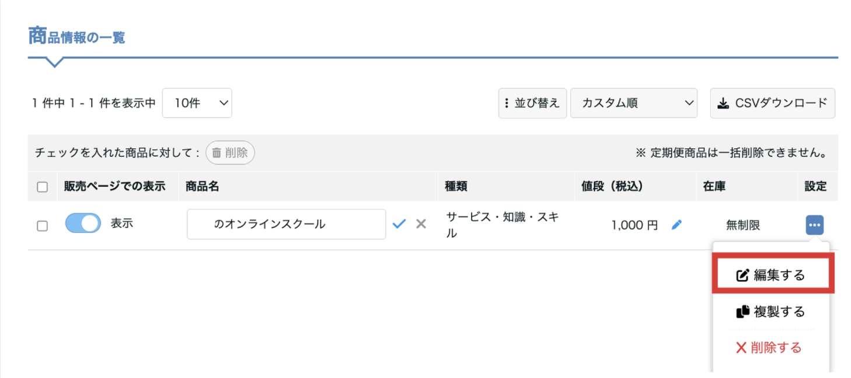Click the 商品名 column header
851x378 pixels.
tap(203, 186)
